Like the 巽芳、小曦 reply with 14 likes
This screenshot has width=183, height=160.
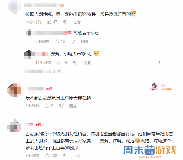pyautogui.click(x=59, y=63)
